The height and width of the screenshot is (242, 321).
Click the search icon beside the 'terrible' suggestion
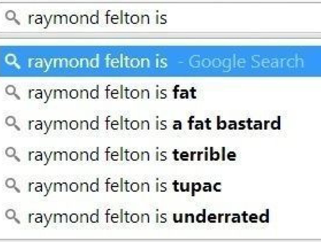point(13,155)
